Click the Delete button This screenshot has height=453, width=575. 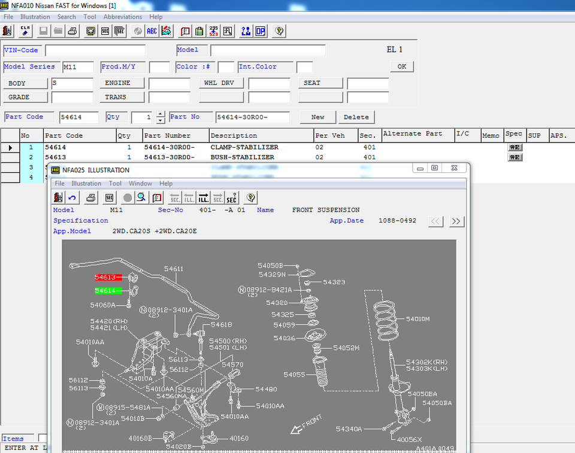(x=356, y=117)
